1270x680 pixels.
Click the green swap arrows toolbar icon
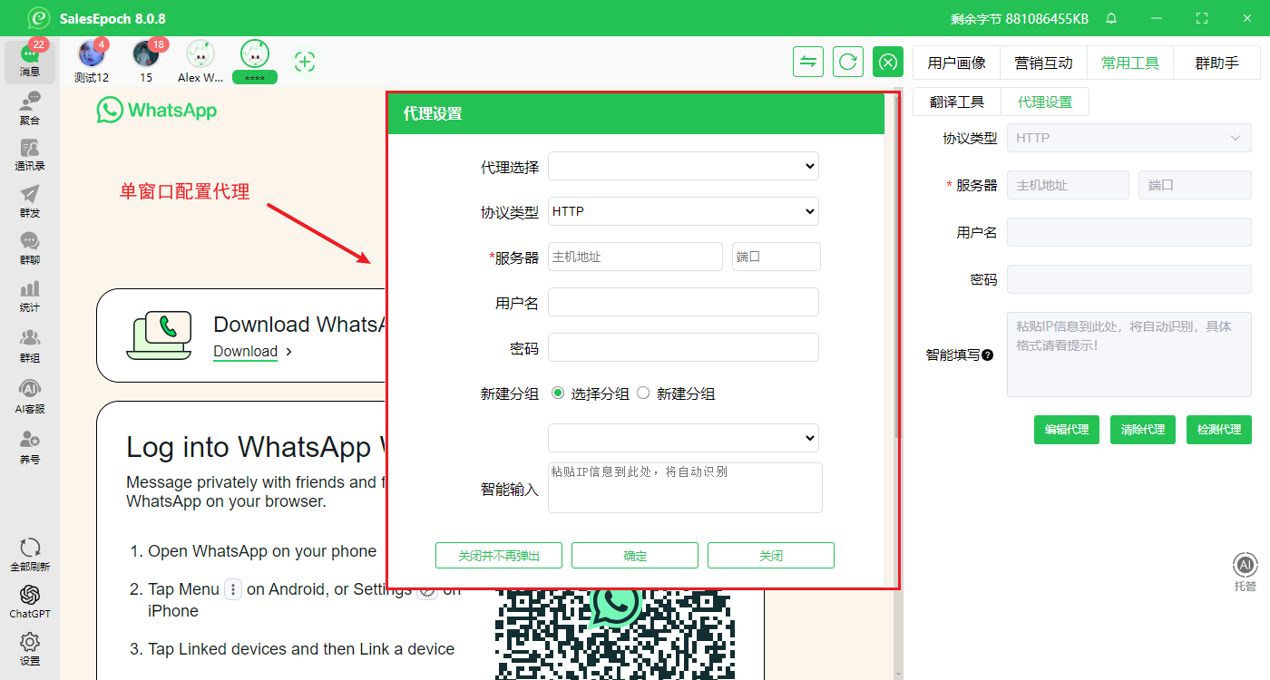808,62
